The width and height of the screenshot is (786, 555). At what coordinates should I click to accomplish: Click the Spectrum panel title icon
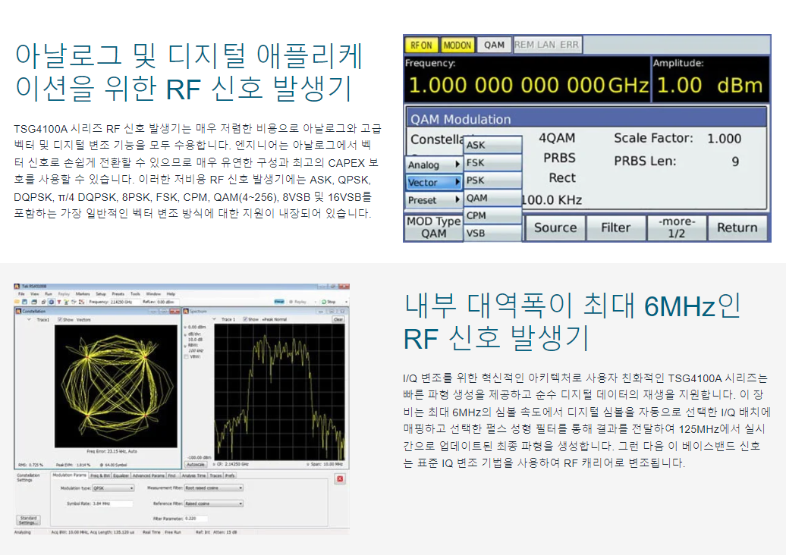(185, 310)
